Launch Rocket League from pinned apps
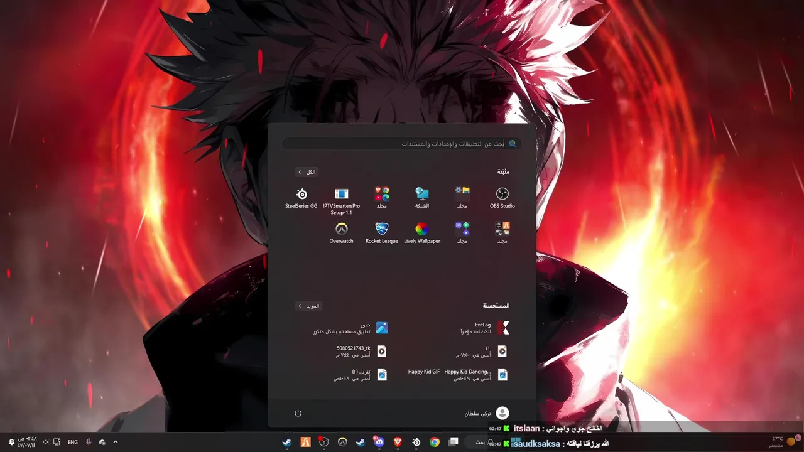The width and height of the screenshot is (804, 452). 382,232
